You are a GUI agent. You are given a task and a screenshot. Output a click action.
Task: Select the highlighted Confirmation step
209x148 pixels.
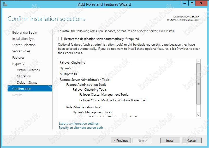pos(30,89)
